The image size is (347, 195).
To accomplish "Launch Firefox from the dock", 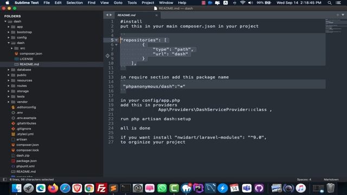I will (53, 188).
